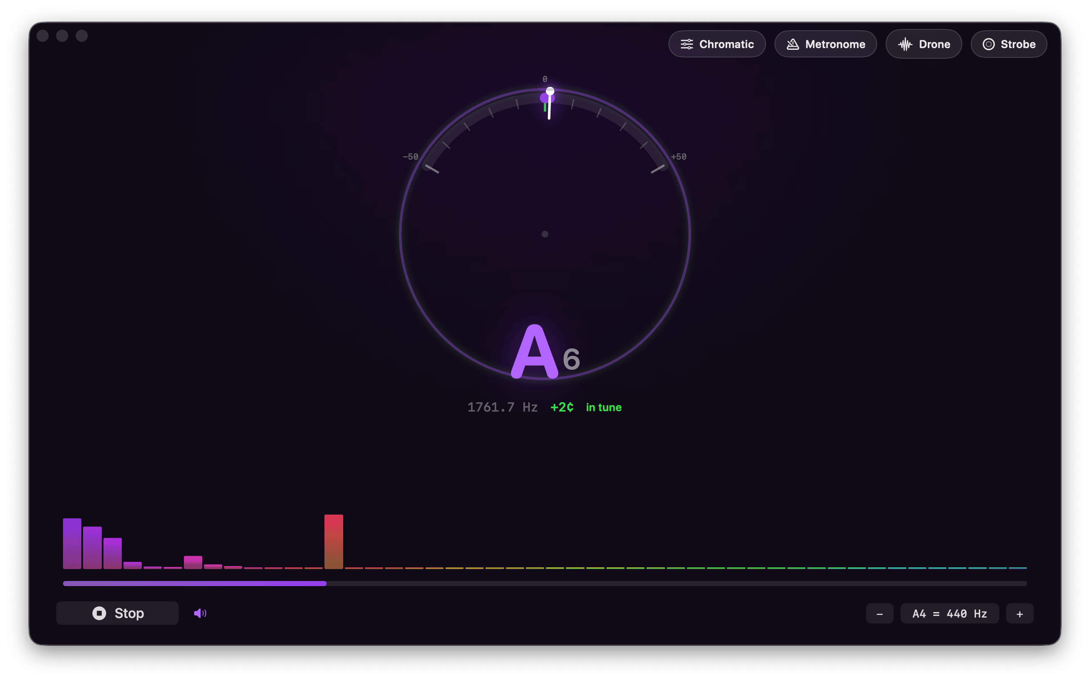Click the dial center pivot dot
The height and width of the screenshot is (681, 1090).
click(x=545, y=234)
